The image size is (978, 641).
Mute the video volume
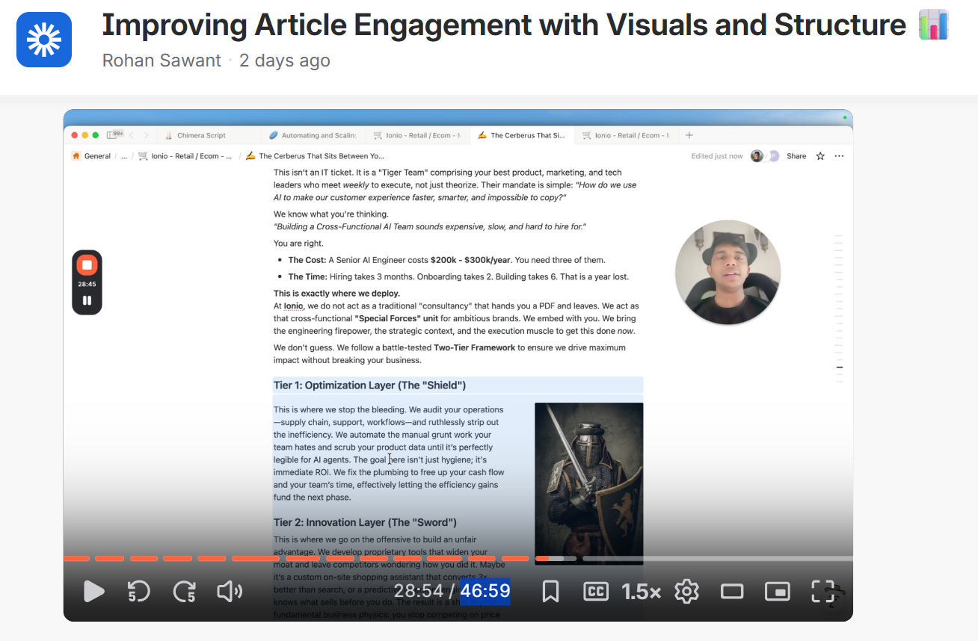click(x=230, y=591)
